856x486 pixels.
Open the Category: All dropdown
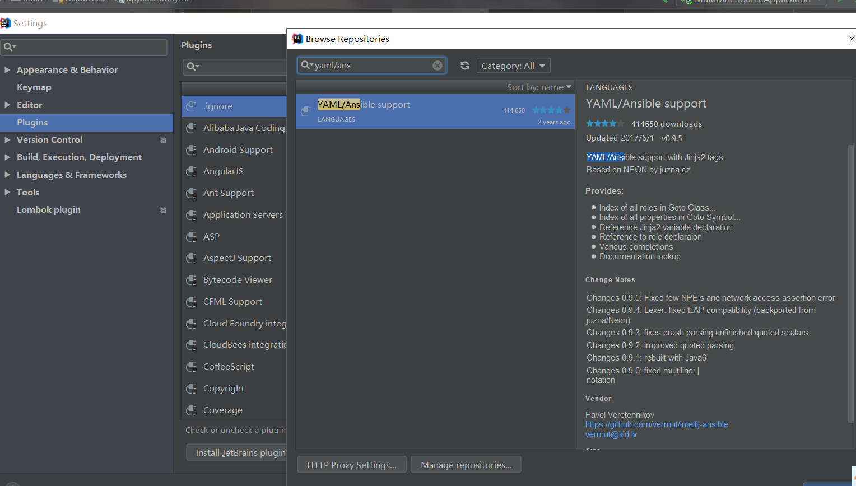tap(513, 66)
